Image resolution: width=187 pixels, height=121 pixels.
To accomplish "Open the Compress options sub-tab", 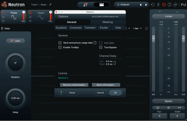I will coord(76,28).
